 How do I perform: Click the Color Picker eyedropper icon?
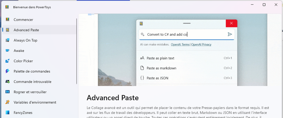7,61
